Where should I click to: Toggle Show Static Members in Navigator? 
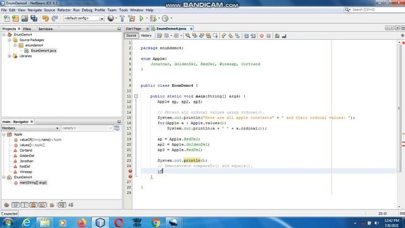[x=25, y=205]
